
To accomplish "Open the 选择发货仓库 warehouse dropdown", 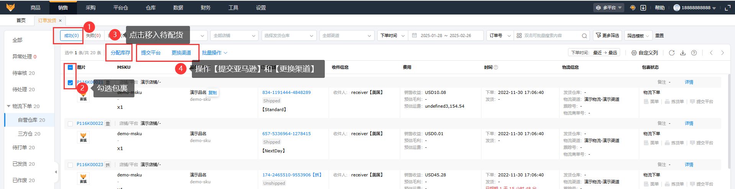I will click(x=289, y=36).
